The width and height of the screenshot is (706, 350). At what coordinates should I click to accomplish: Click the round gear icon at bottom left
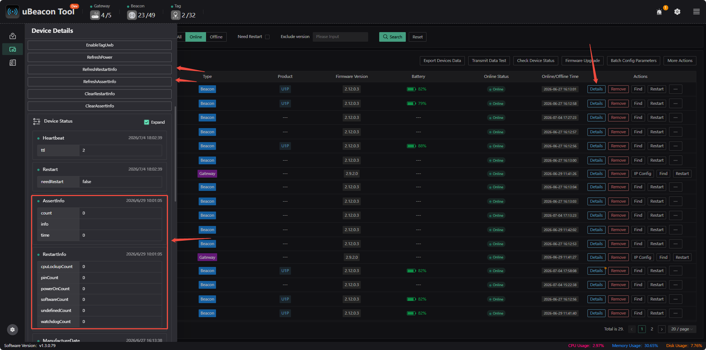click(x=12, y=330)
